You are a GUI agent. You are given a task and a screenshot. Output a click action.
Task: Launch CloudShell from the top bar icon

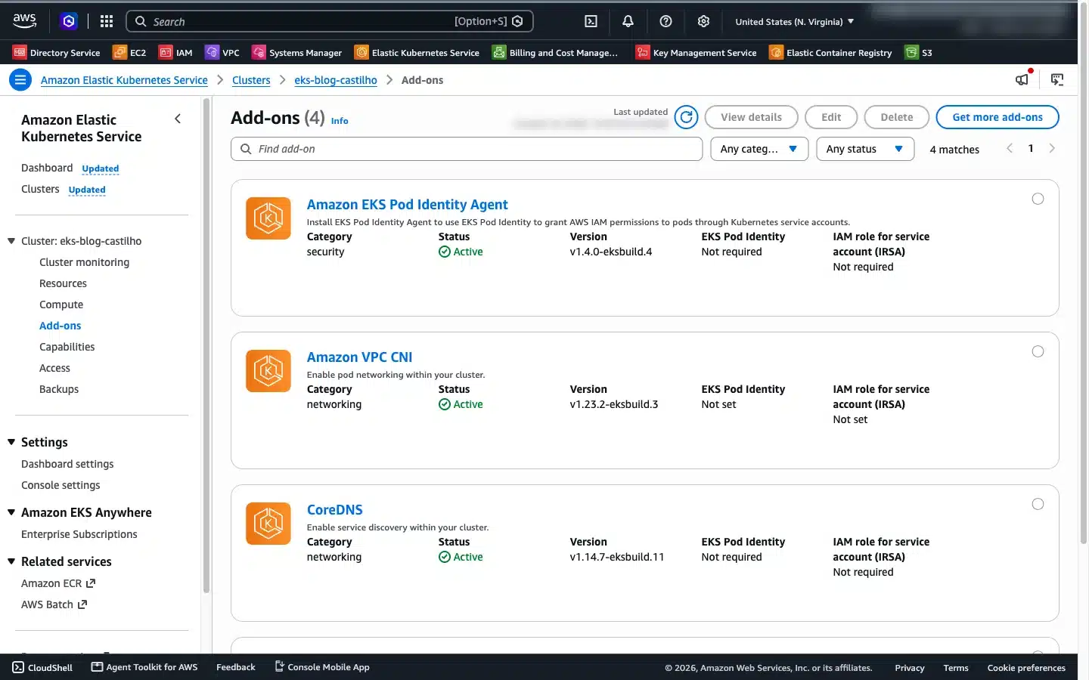tap(591, 21)
